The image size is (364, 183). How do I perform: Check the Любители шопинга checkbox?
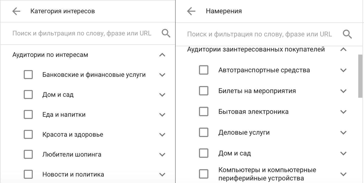[28, 154]
